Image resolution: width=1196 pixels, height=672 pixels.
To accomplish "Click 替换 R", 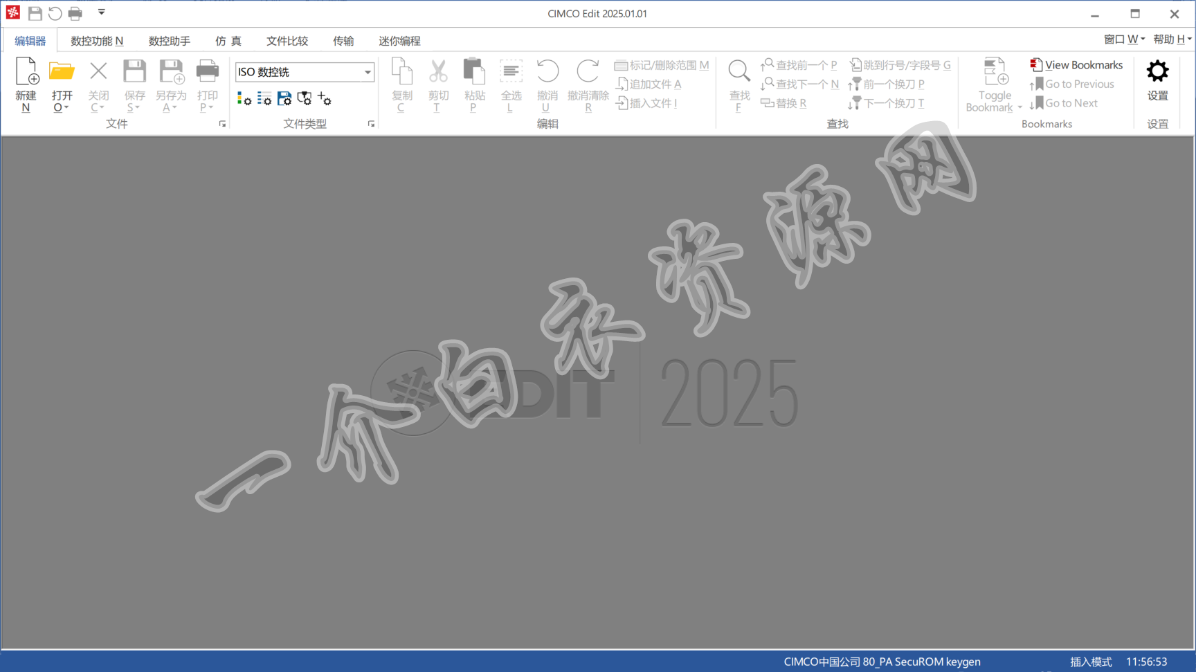I will (x=783, y=103).
